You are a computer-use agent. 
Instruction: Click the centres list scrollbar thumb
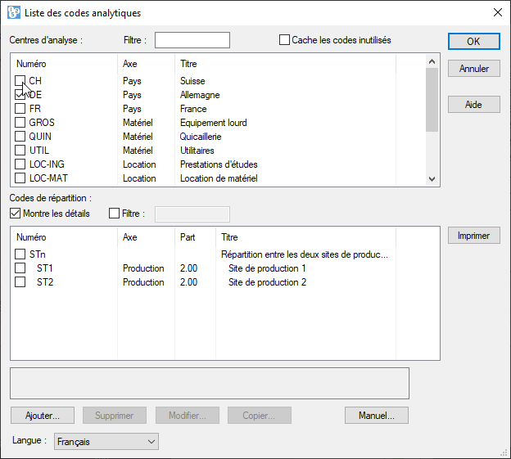pyautogui.click(x=432, y=100)
